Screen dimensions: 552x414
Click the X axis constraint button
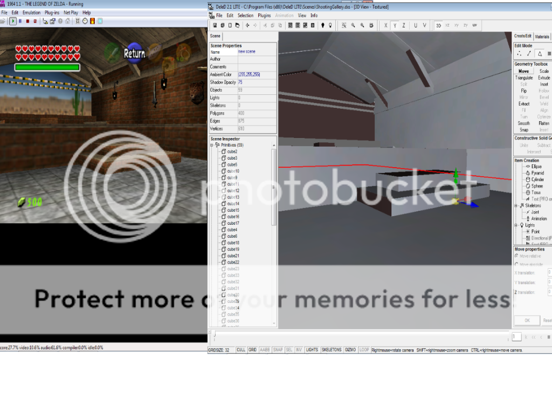click(385, 25)
